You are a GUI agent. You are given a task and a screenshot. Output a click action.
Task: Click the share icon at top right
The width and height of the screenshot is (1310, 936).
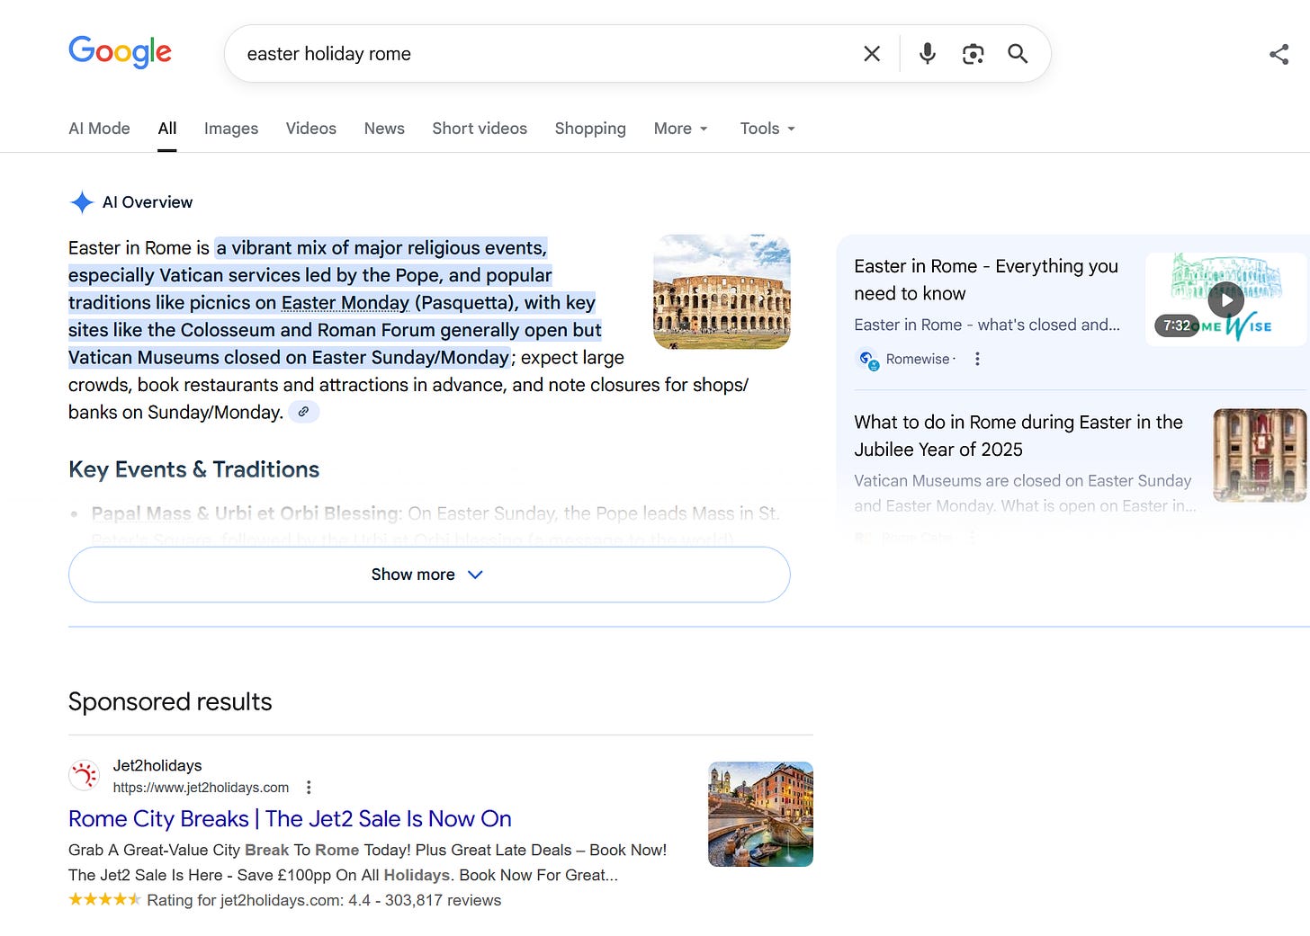point(1279,54)
